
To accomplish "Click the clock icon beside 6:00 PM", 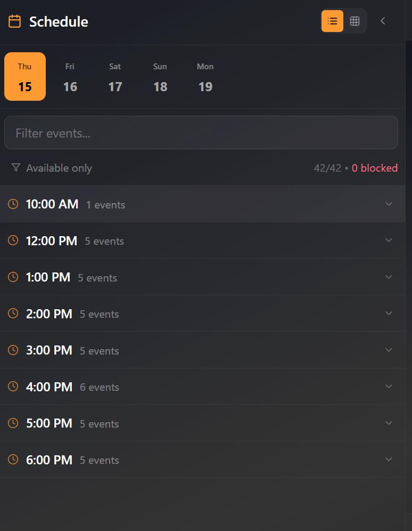I will pos(13,459).
